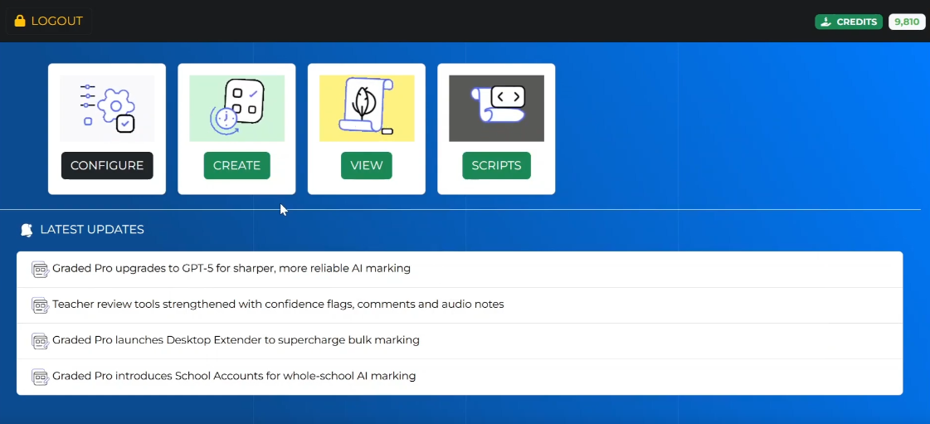930x424 pixels.
Task: Click the news icon beside Teacher review update
Action: pos(40,305)
